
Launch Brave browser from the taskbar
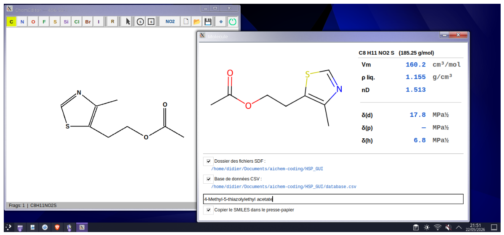coord(57,227)
